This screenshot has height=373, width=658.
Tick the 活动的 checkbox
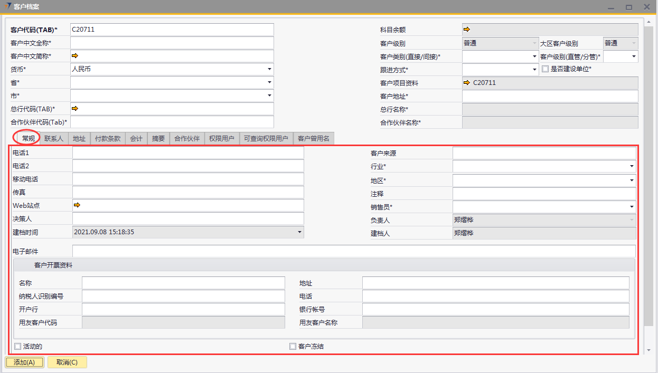click(x=18, y=347)
